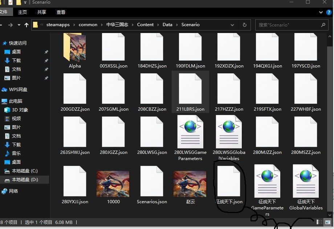
Task: Navigate to 中华三国志 in the address bar
Action: 117,25
